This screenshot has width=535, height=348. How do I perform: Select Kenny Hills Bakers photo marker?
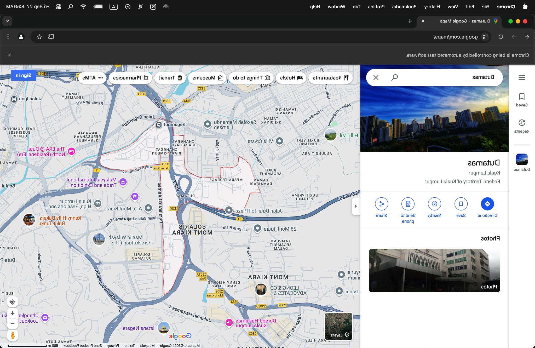29,220
